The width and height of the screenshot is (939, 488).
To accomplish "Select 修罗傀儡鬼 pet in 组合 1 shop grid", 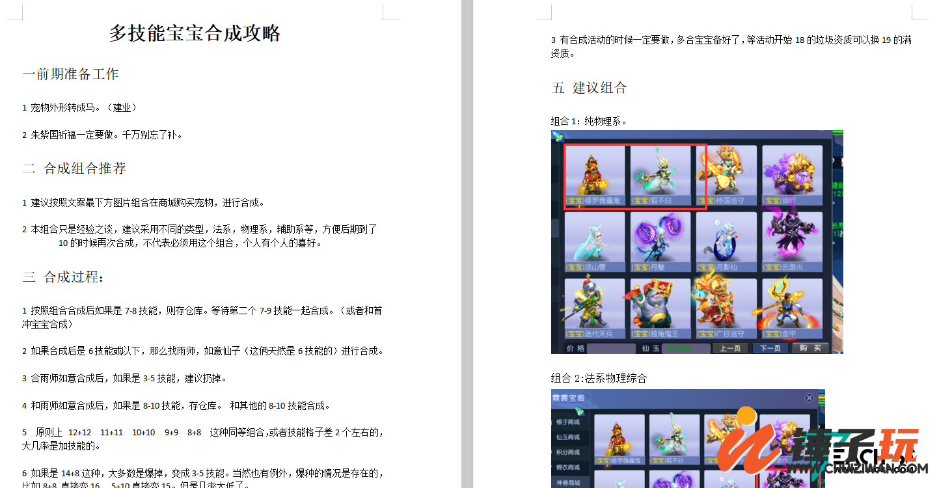I will (x=595, y=176).
